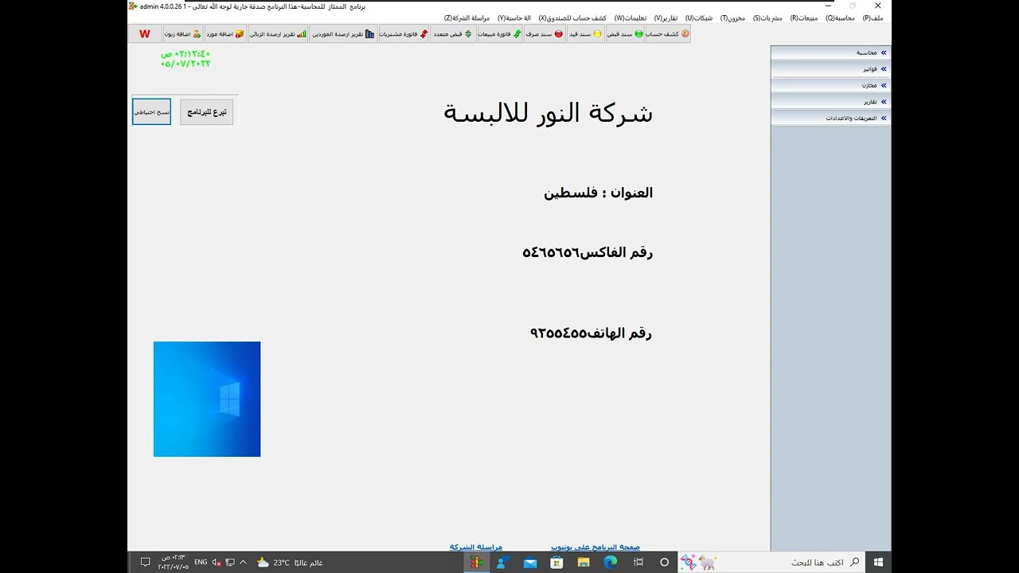Click the network icon in system tray
1019x573 pixels.
(230, 562)
